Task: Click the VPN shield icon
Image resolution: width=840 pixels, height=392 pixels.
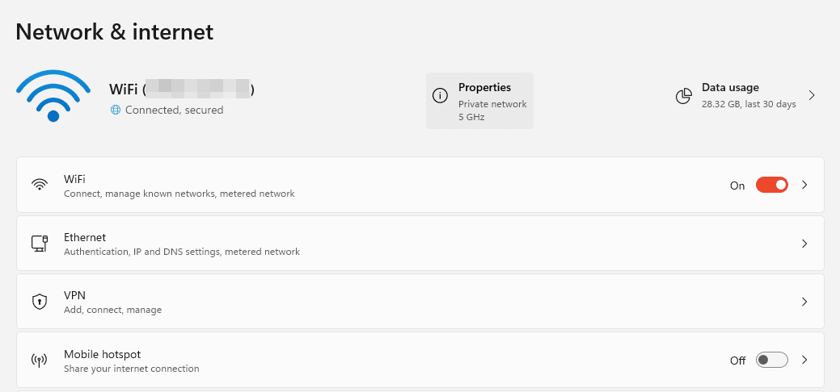Action: tap(39, 302)
